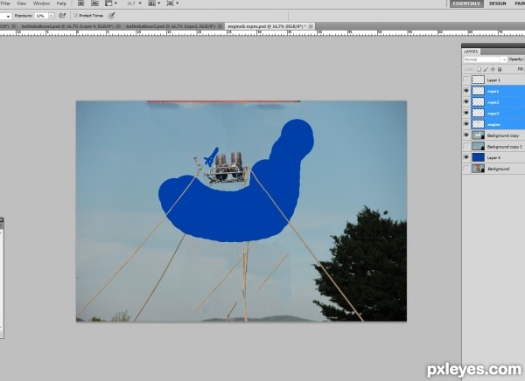Screen dimensions: 525x381
Task: Open the View menu
Action: click(21, 3)
